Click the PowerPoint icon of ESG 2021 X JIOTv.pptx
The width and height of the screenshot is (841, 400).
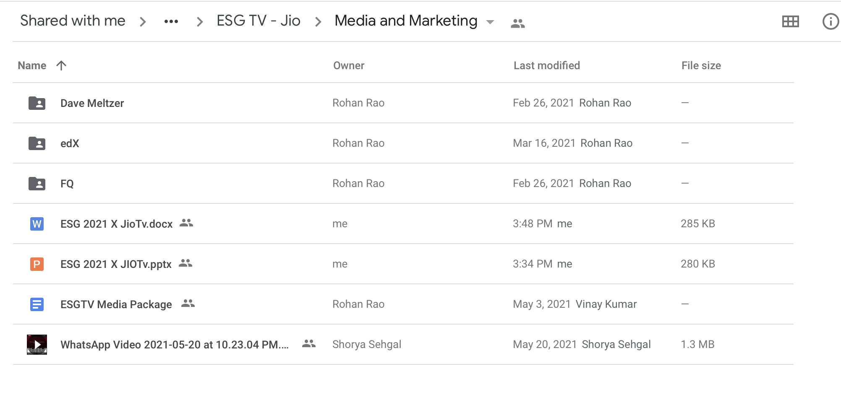point(37,264)
